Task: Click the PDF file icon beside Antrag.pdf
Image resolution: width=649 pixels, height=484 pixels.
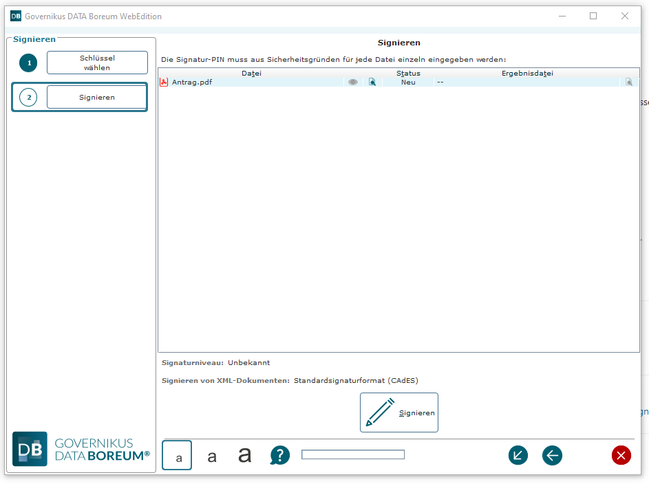Action: 164,82
